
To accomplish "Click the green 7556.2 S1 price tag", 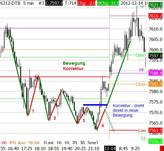I will click(155, 141).
